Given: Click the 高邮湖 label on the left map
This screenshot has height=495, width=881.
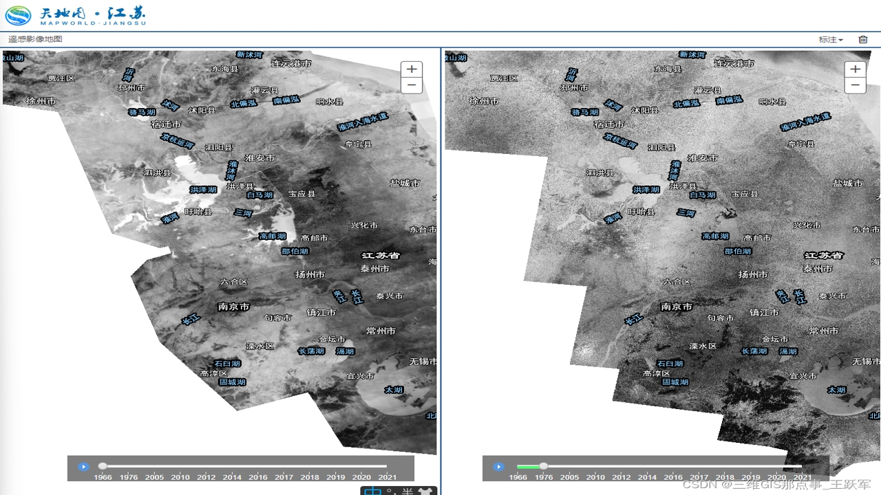Looking at the screenshot, I should pos(273,236).
